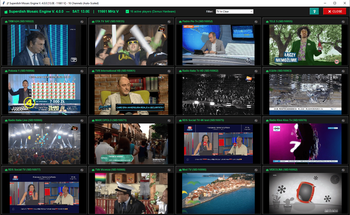This screenshot has width=350, height=215.
Task: Click the title text TVA Vicenza (SID:16988)
Action: pos(110,170)
